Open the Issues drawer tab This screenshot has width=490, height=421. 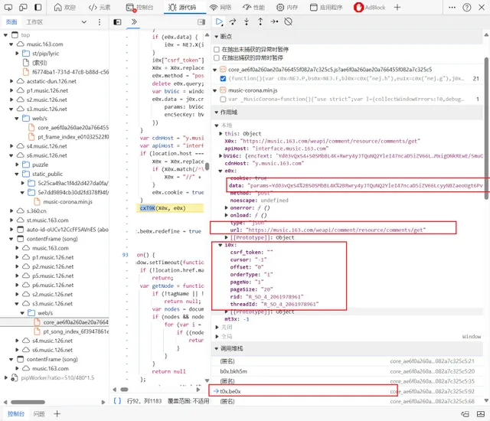(x=39, y=414)
